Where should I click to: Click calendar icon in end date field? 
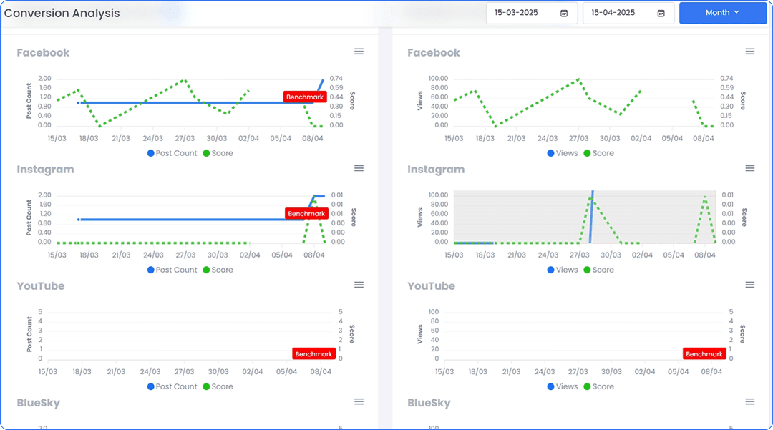(x=661, y=13)
